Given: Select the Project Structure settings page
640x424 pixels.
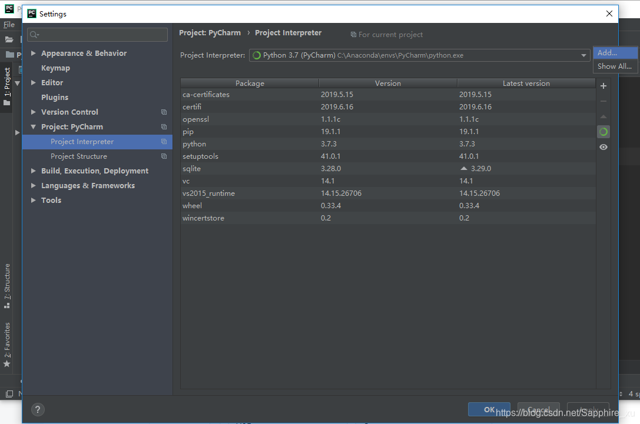Looking at the screenshot, I should point(78,156).
